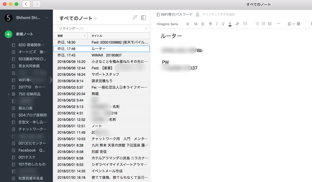The width and height of the screenshot is (312, 182).
Task: Expand the 750 収納用品 notebook stack
Action: (x=9, y=94)
